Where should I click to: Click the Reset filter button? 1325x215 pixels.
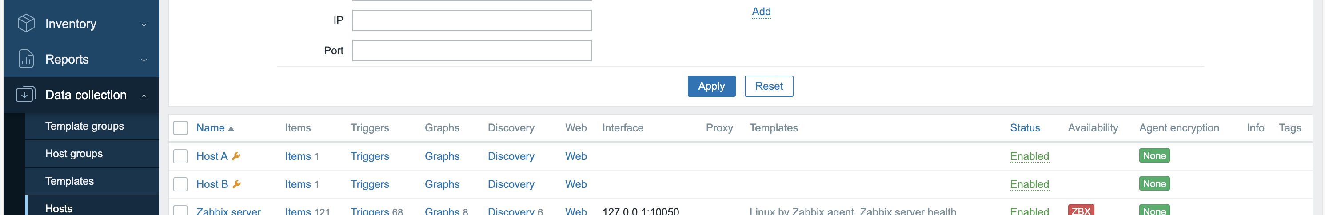point(768,86)
